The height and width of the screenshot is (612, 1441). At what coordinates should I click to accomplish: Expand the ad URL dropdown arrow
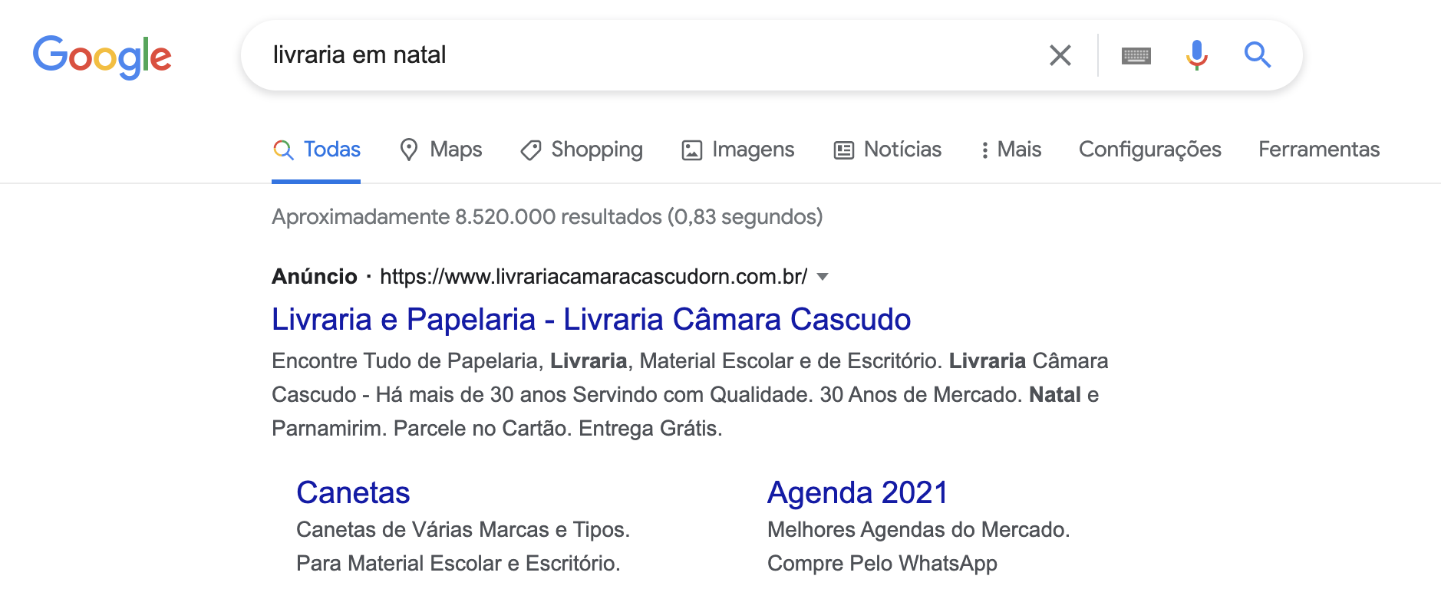pos(823,277)
